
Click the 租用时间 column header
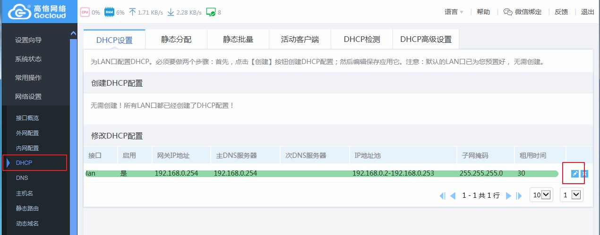540,155
